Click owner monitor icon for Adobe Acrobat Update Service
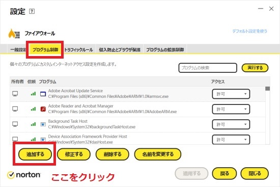This screenshot has height=187, width=280. pos(15,94)
